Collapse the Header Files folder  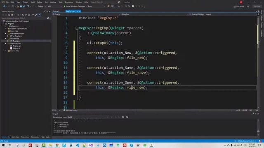point(5,38)
